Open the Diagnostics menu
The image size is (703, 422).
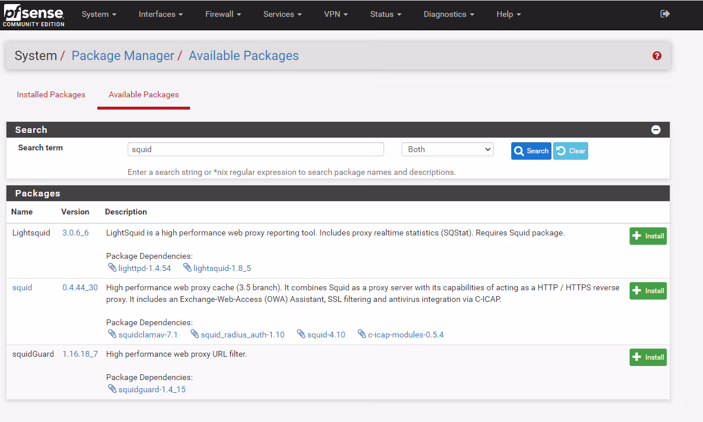pos(448,14)
